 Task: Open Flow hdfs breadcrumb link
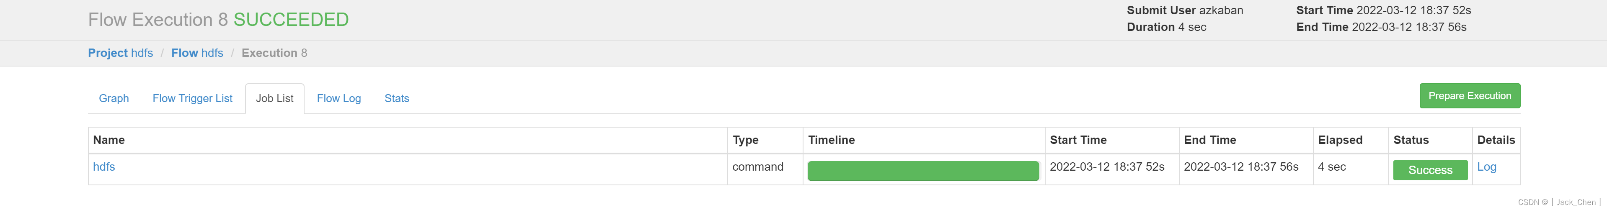(197, 53)
